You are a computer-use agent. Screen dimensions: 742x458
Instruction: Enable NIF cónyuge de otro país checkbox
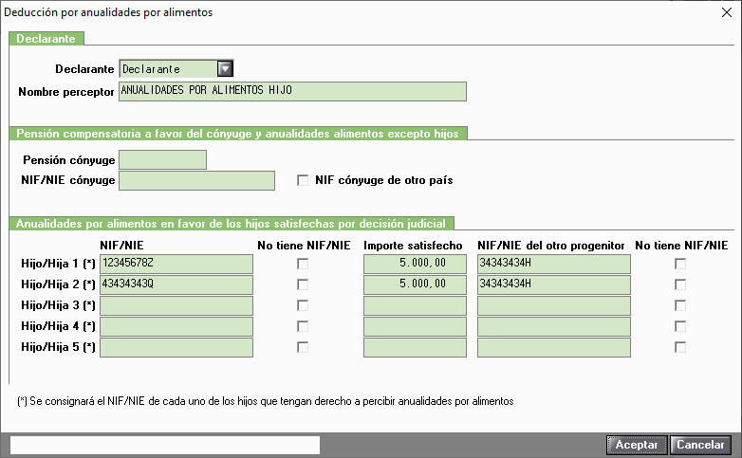point(303,180)
